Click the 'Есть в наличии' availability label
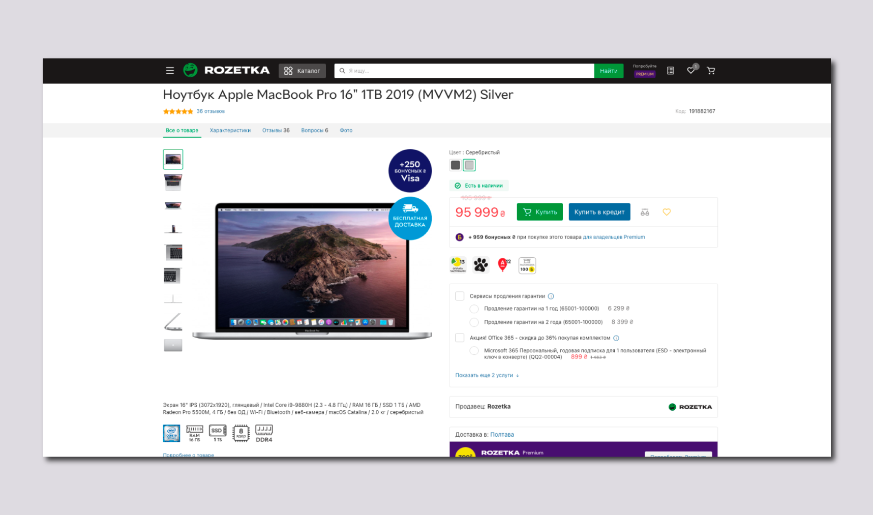The height and width of the screenshot is (515, 873). 479,186
